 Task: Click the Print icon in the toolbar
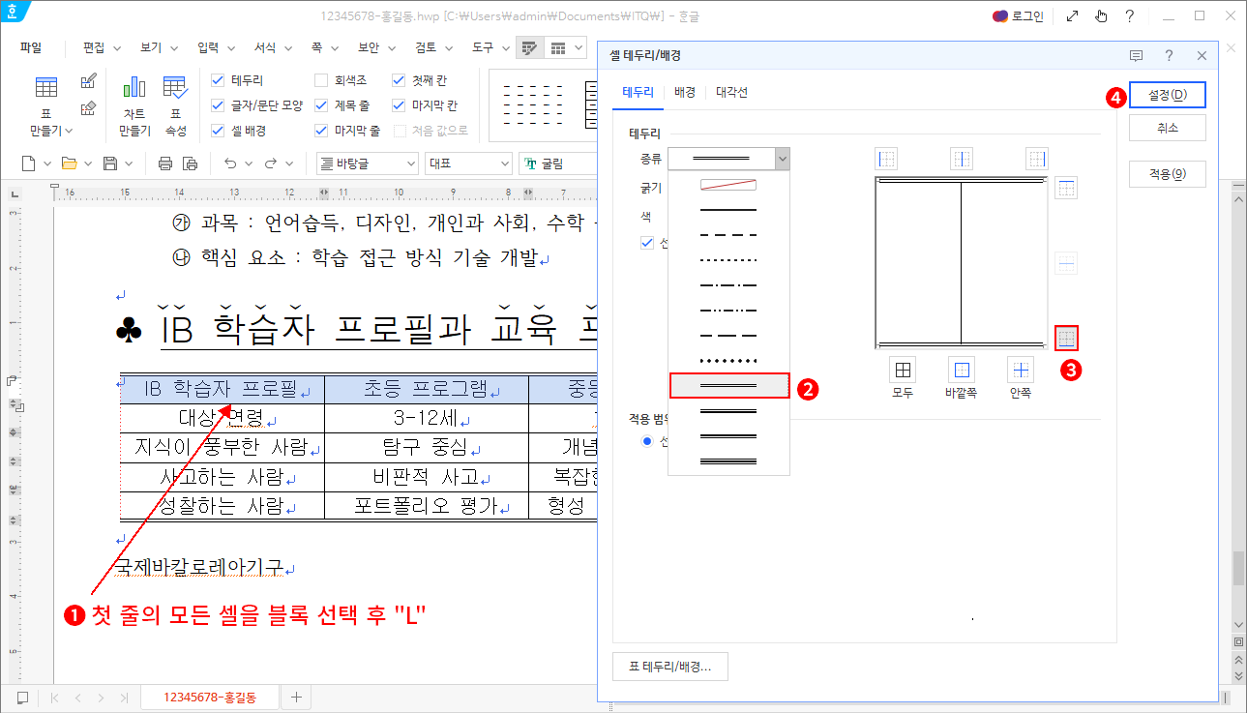point(163,164)
